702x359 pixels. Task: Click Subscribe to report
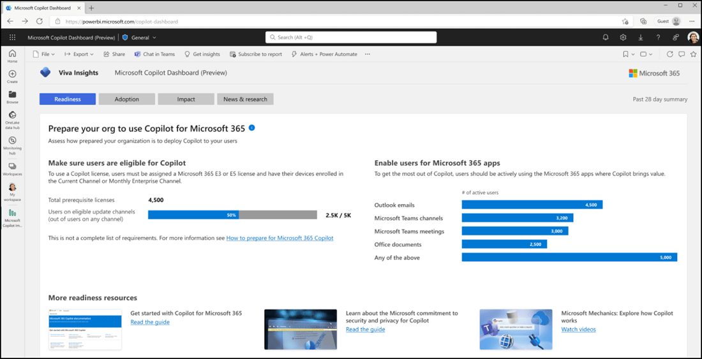pyautogui.click(x=256, y=54)
